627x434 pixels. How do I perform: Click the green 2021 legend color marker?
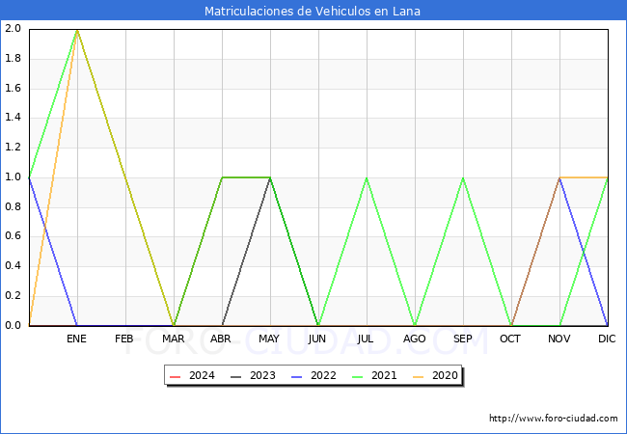tap(358, 376)
